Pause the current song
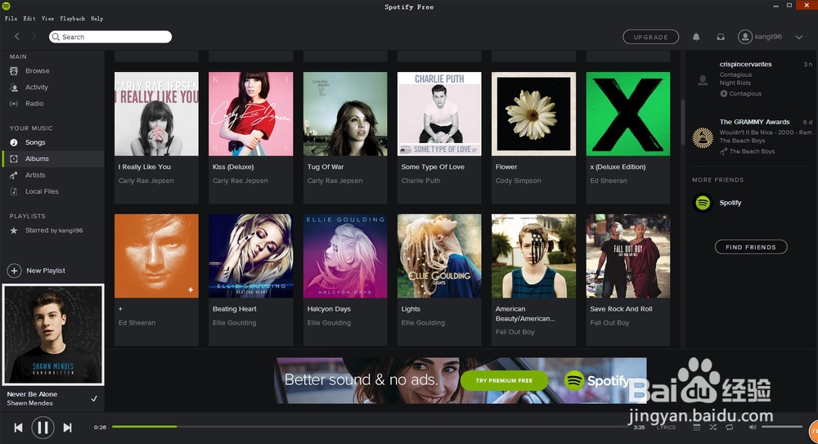This screenshot has height=444, width=818. coord(43,428)
